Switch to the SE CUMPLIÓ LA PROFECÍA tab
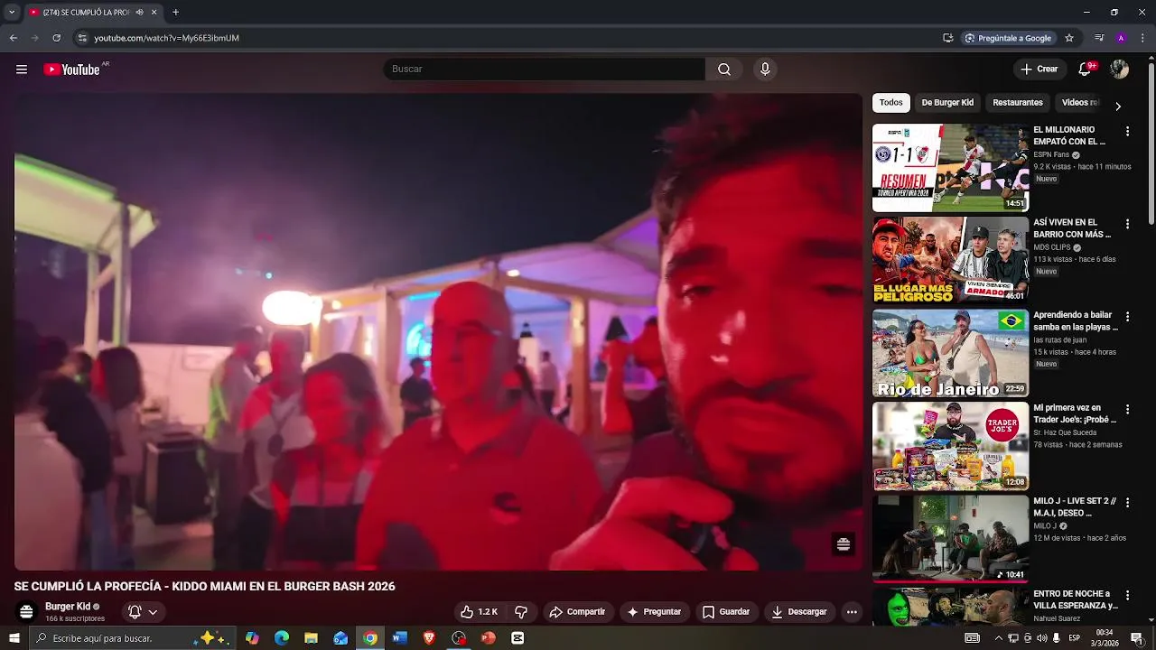 click(x=86, y=13)
